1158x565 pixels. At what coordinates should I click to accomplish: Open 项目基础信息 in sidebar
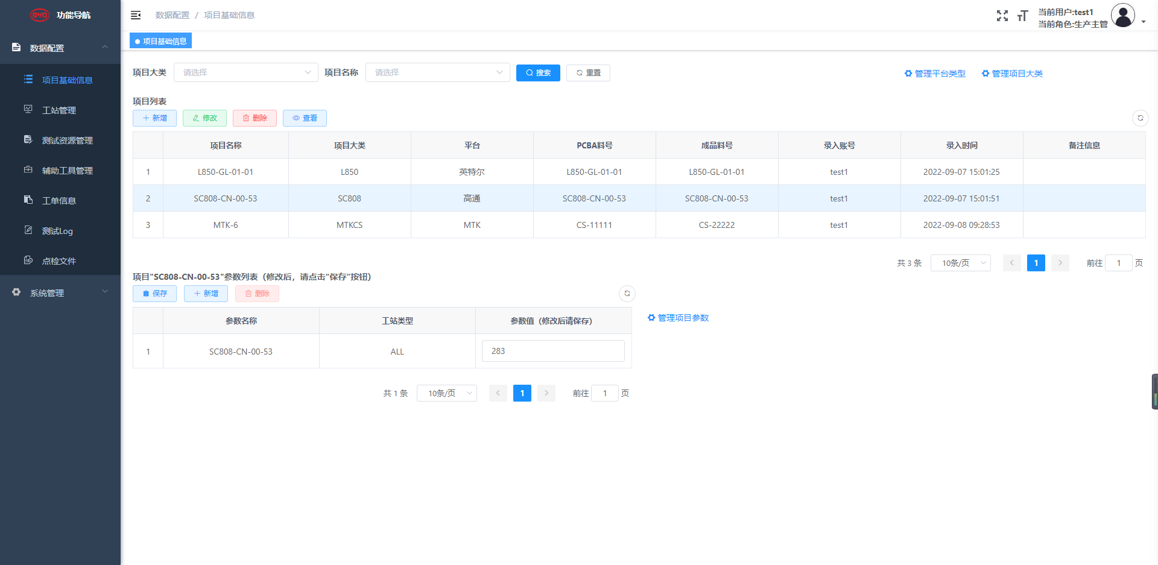tap(60, 80)
